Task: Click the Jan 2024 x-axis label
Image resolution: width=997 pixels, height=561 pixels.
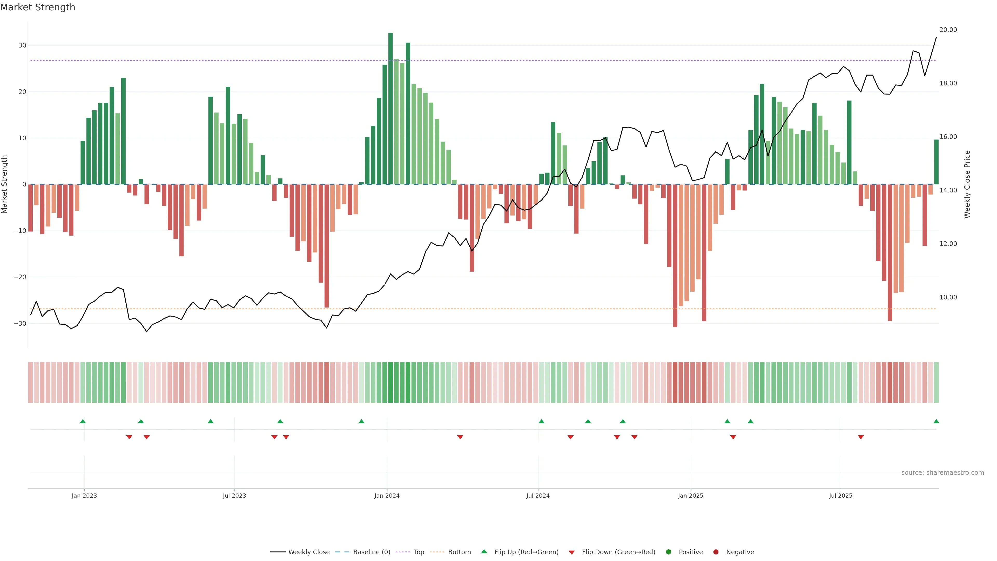Action: pos(387,496)
